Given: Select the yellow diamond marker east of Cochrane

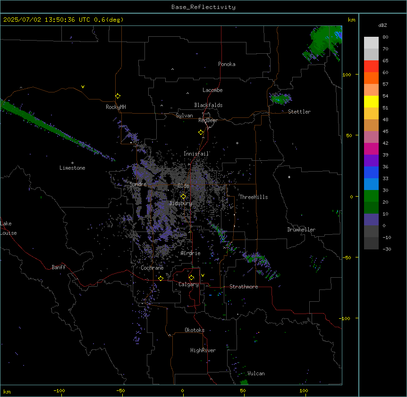Looking at the screenshot, I should point(161,278).
